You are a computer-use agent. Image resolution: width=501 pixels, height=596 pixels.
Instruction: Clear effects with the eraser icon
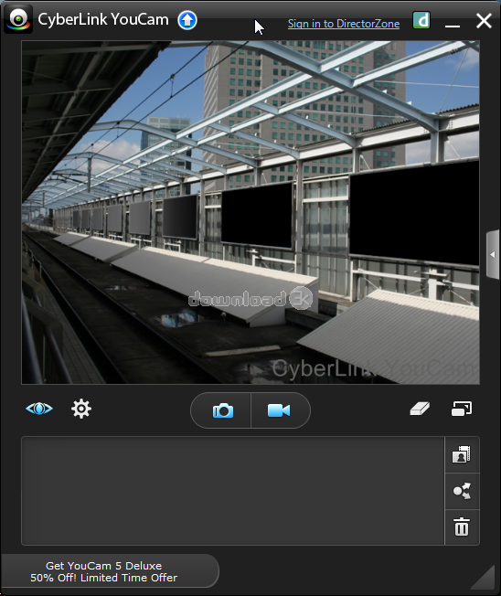coord(420,409)
